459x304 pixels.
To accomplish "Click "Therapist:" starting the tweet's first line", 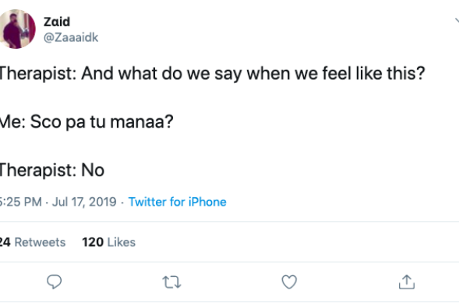I will 37,74.
